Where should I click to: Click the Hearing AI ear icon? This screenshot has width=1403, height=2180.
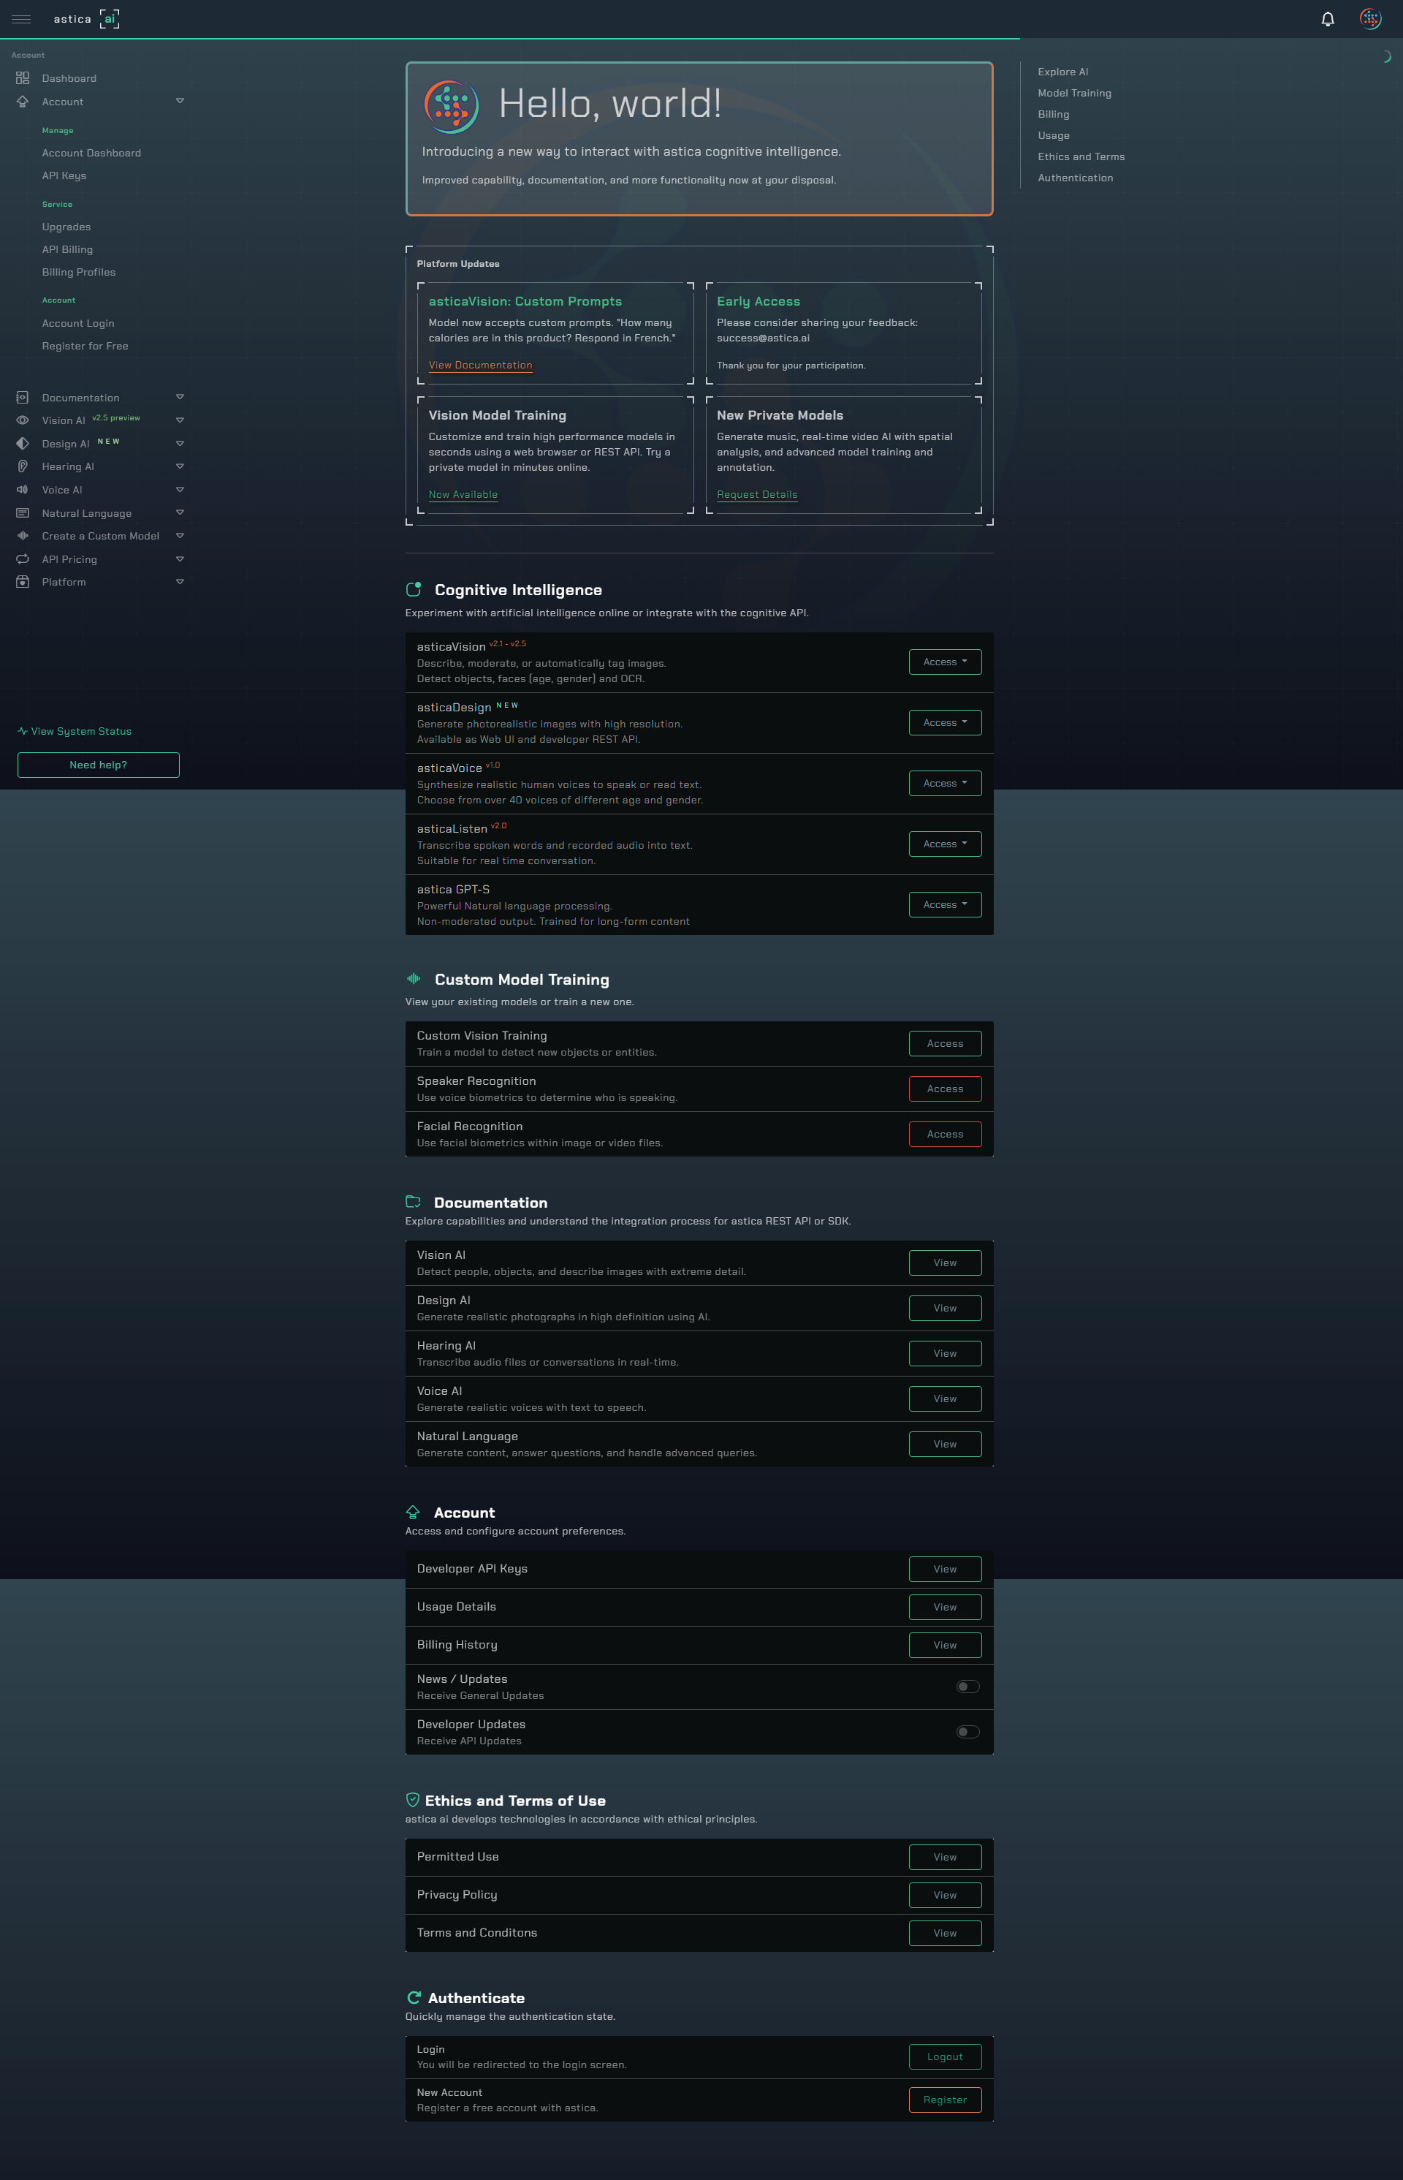pyautogui.click(x=23, y=466)
